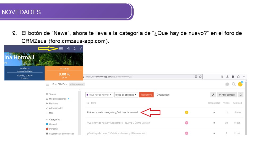Open topic ¿Qué hay de nuevo? Septiembre
255x143 pixels.
coord(118,123)
